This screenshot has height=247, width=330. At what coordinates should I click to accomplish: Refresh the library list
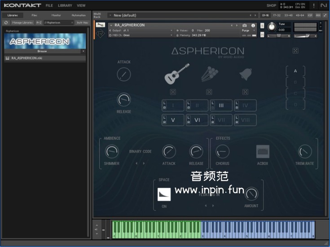(6, 22)
